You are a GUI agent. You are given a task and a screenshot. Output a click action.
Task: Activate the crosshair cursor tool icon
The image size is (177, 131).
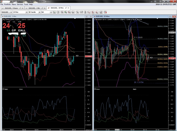click(x=77, y=12)
